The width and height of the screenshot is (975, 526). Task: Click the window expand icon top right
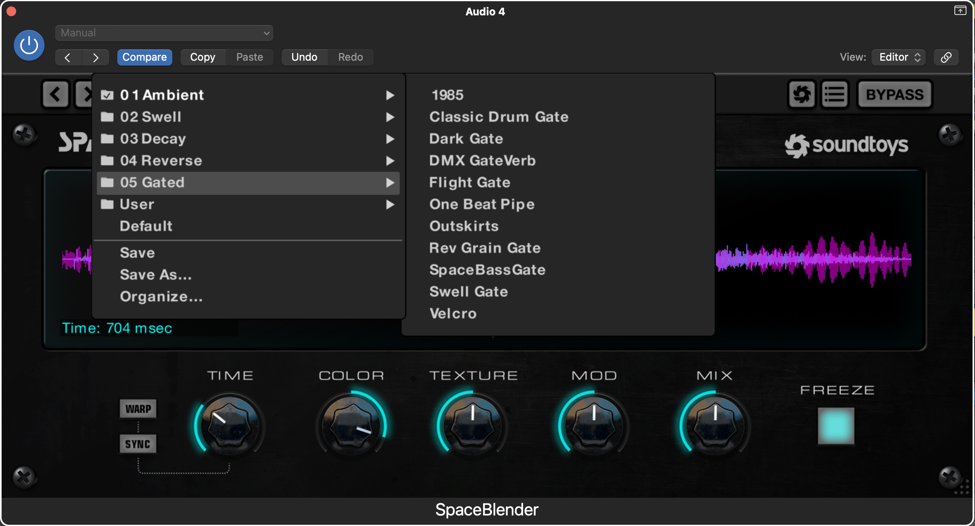point(960,11)
